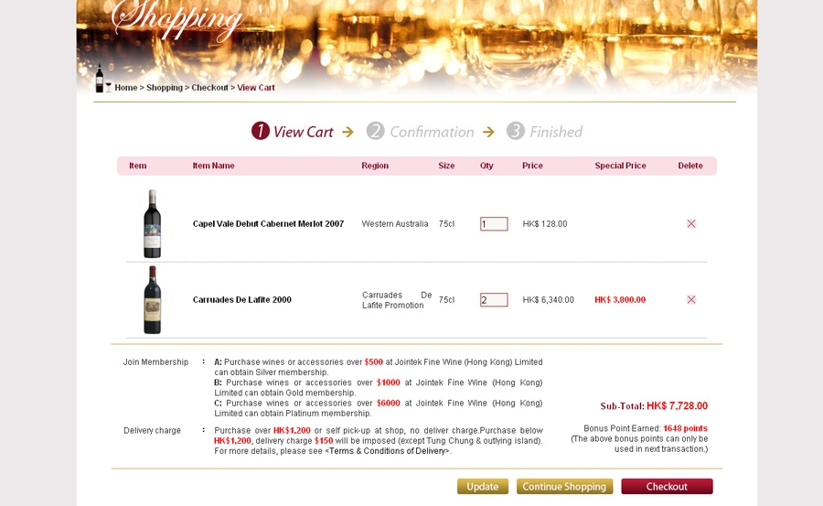Delete Carruades De Lafite 2000 item
Image resolution: width=823 pixels, height=506 pixels.
coord(690,299)
